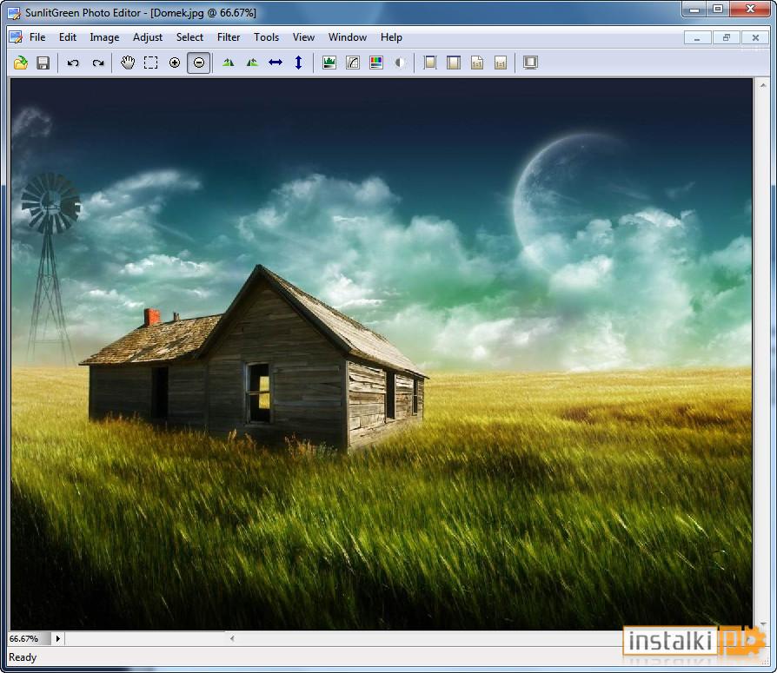
Task: Choose the Zoom Out tool
Action: click(199, 63)
